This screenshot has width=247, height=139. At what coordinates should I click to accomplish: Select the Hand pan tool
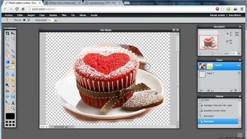tap(7, 108)
